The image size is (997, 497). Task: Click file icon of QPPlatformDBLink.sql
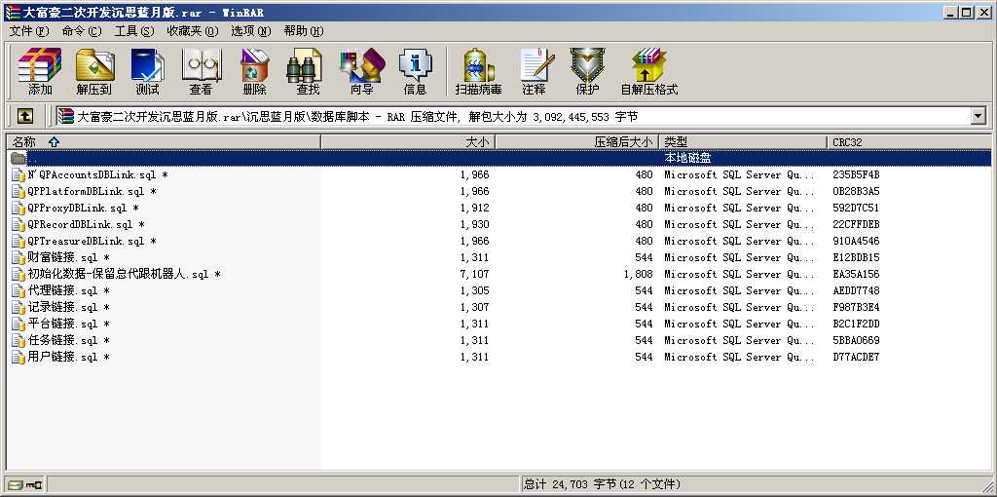pyautogui.click(x=18, y=192)
